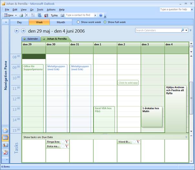
Task: Open the search options dropdown arrow
Action: click(x=186, y=30)
